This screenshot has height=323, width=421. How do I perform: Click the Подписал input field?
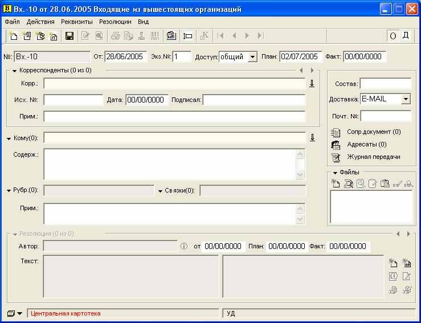tap(254, 100)
